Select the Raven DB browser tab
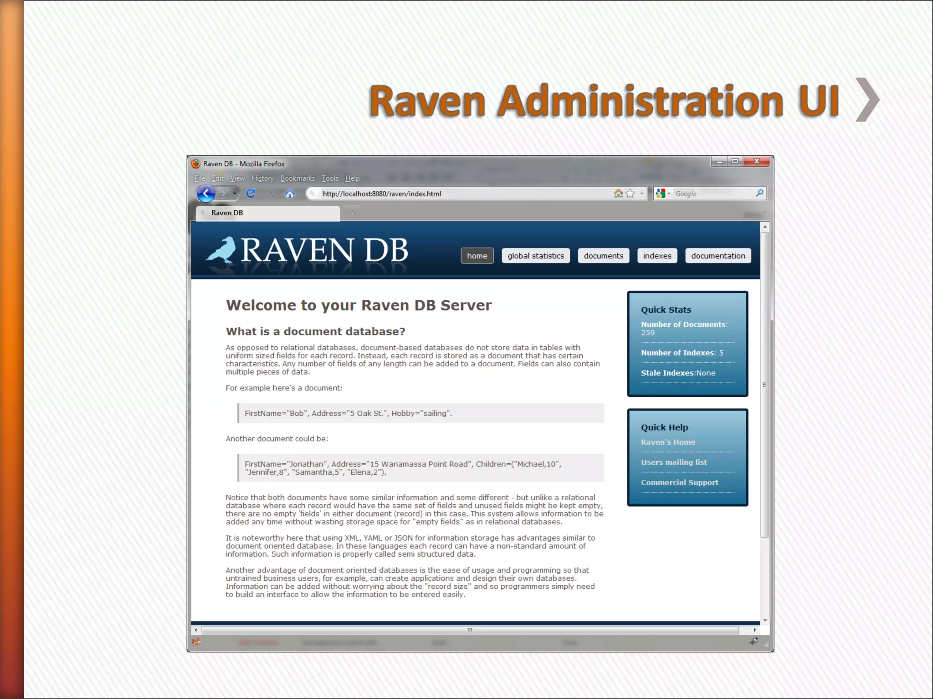Screen dimensions: 933x699 click(268, 213)
